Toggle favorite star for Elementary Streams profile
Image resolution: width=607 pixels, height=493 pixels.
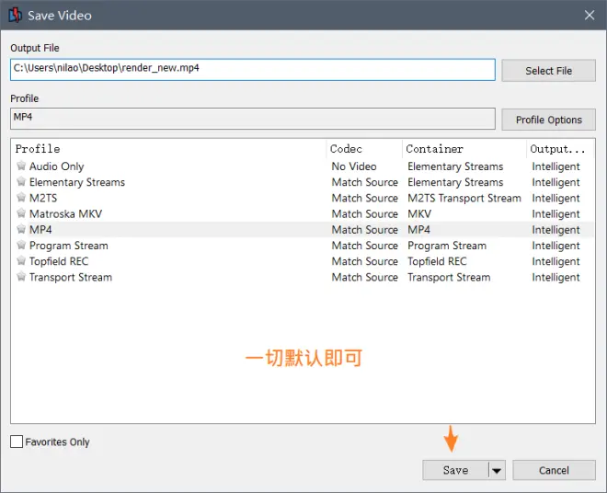(21, 181)
